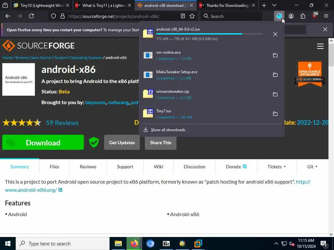The image size is (334, 250).
Task: Click the Firefox search box
Action: coord(231,16)
